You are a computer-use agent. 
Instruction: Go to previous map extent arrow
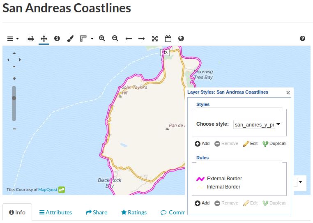click(129, 39)
